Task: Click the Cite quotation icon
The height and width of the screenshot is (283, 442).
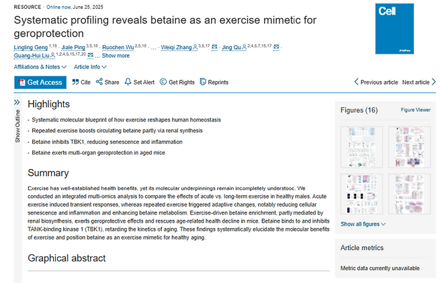Action: click(75, 82)
